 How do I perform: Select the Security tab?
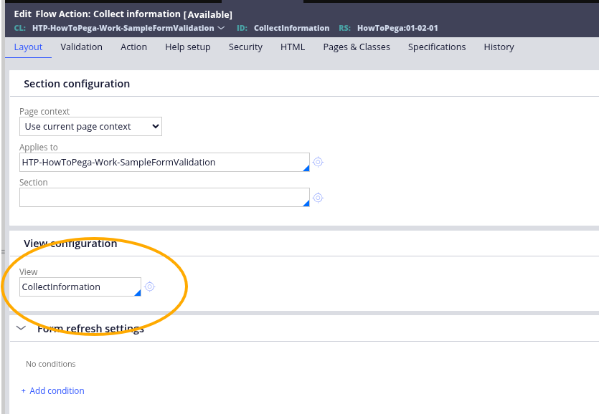click(x=245, y=47)
